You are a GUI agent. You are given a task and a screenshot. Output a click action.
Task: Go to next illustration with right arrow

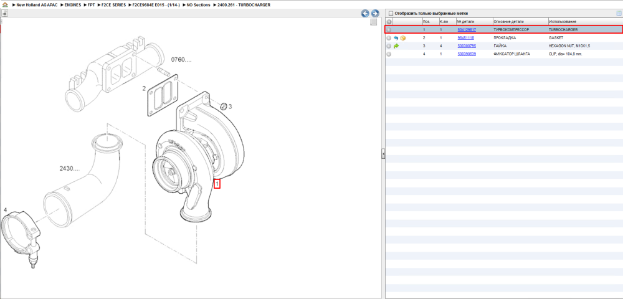pos(374,13)
